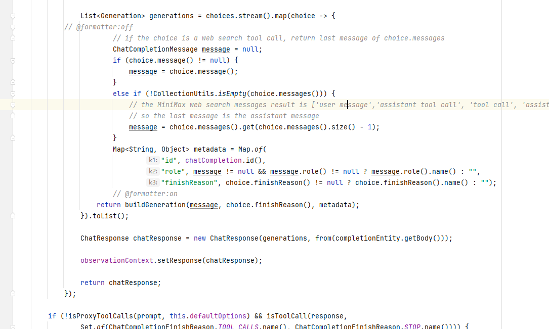Click the "role" string literal
Viewport: 549px width, 329px height.
pyautogui.click(x=173, y=172)
